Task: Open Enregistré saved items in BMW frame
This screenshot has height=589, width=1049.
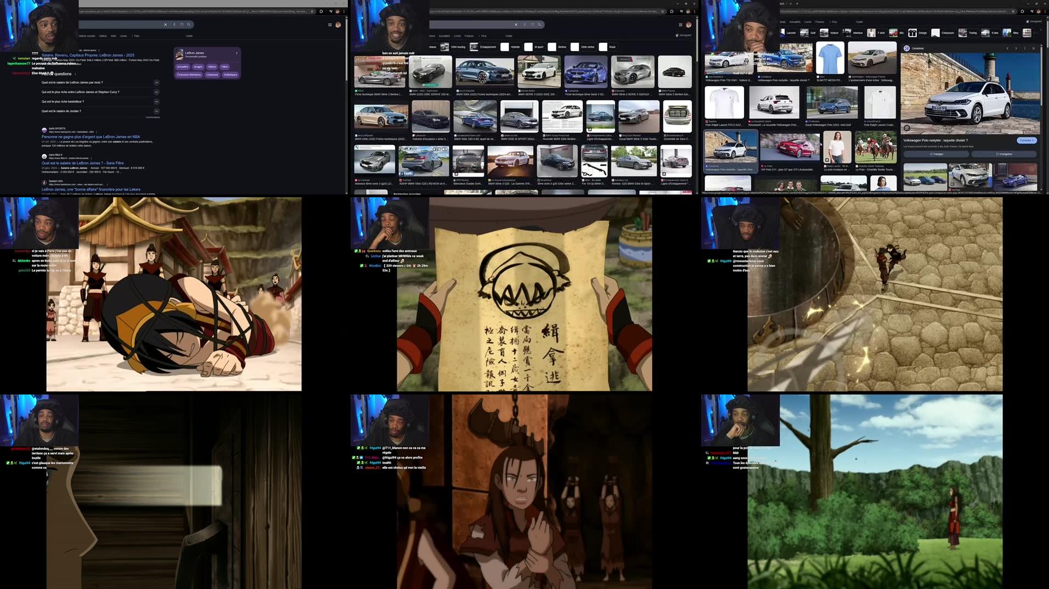Action: (x=684, y=35)
